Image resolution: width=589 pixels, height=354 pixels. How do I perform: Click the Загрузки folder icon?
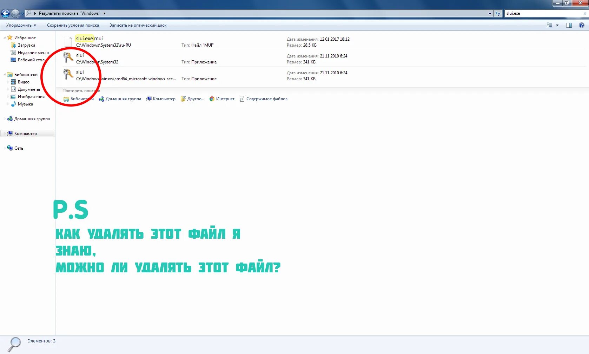click(x=13, y=45)
